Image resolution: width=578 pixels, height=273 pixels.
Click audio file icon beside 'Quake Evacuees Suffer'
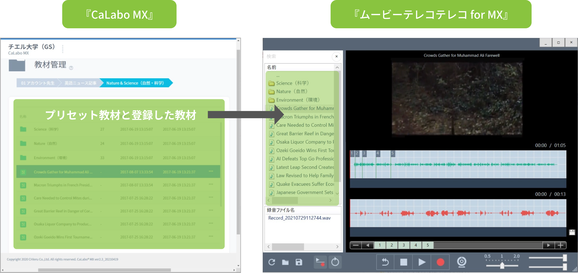[271, 184]
